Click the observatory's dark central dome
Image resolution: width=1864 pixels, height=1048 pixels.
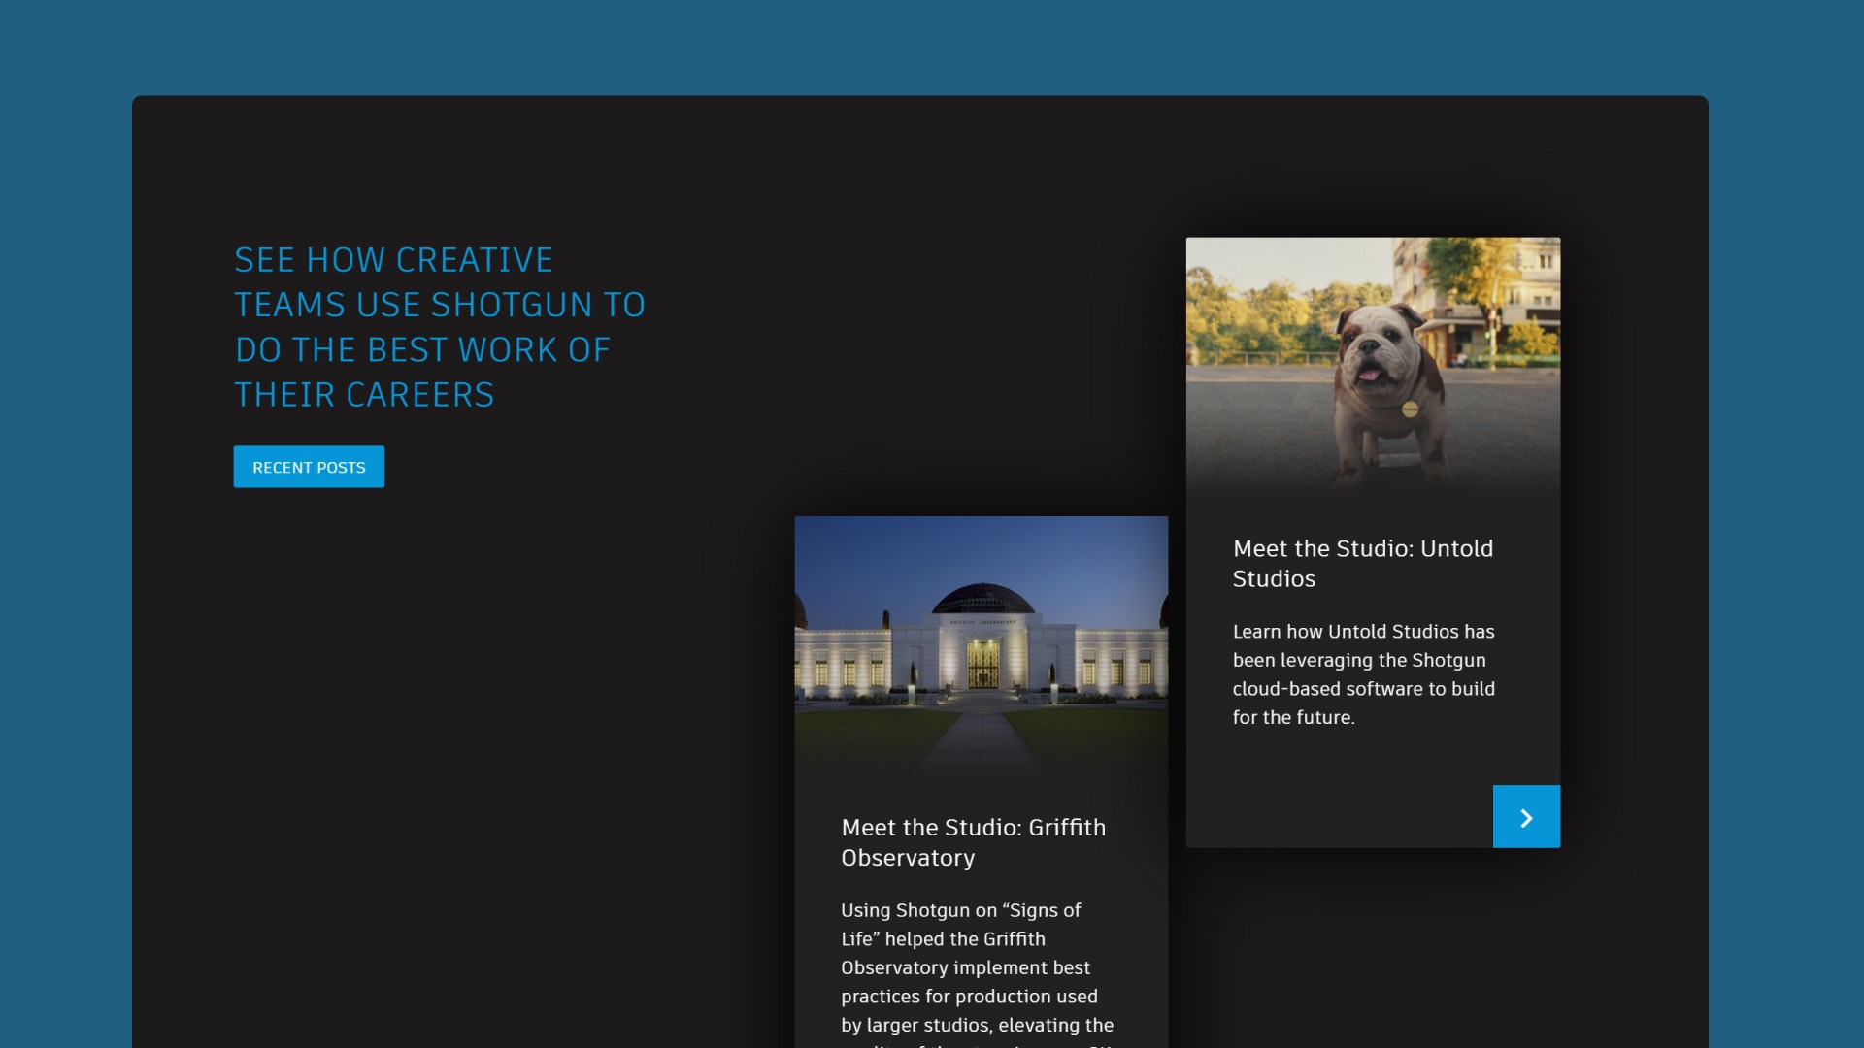tap(982, 598)
